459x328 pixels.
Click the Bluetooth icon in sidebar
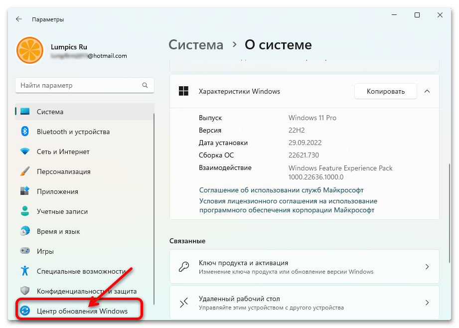pyautogui.click(x=25, y=132)
